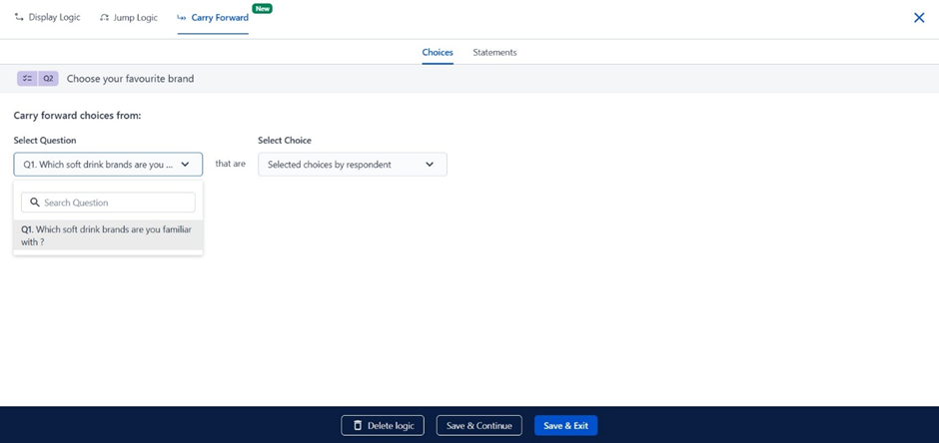Click the 'Choose your favourite brand' question title

coord(130,79)
